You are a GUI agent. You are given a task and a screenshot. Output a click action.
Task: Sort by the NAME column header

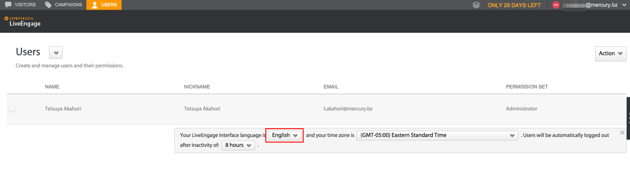pyautogui.click(x=52, y=87)
